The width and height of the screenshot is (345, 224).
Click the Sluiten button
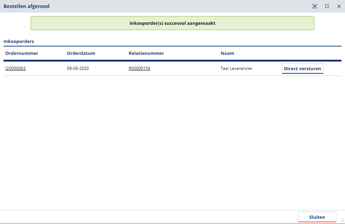pos(317,217)
